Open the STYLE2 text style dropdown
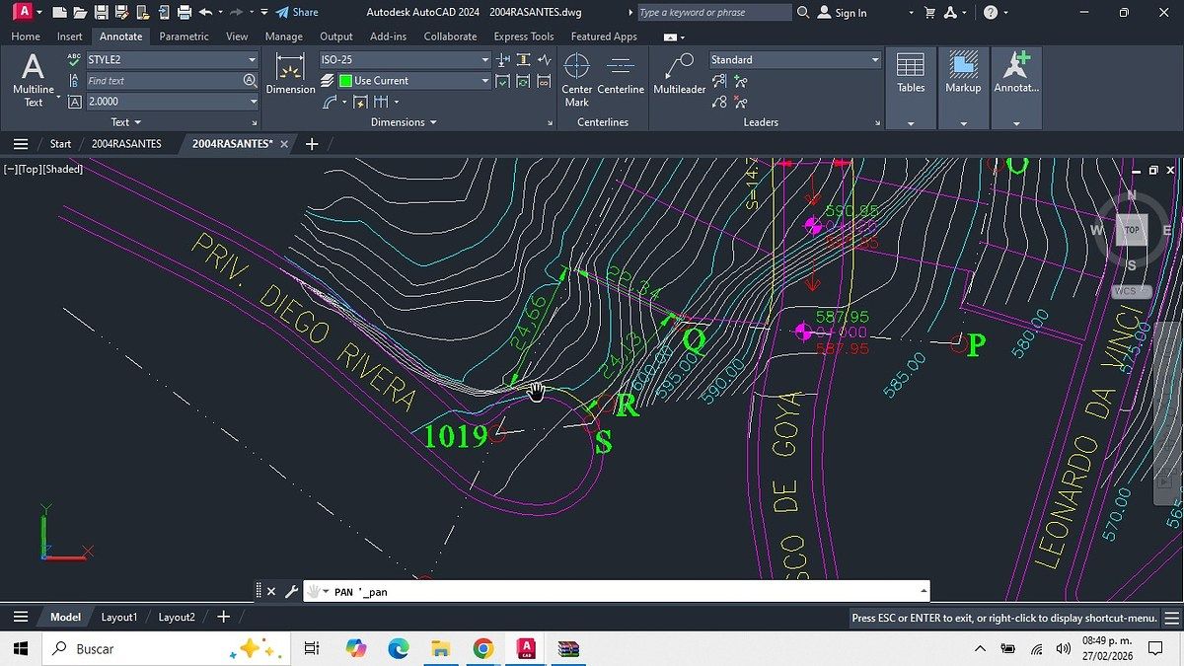Screen dimensions: 1184x666 pyautogui.click(x=253, y=59)
